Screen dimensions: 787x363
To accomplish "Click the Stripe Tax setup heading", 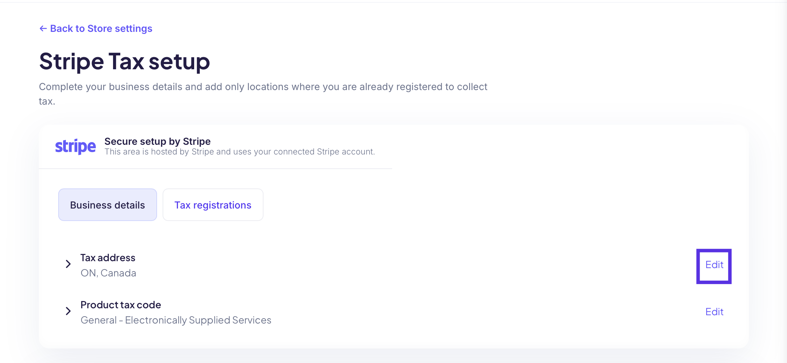I will pos(124,61).
